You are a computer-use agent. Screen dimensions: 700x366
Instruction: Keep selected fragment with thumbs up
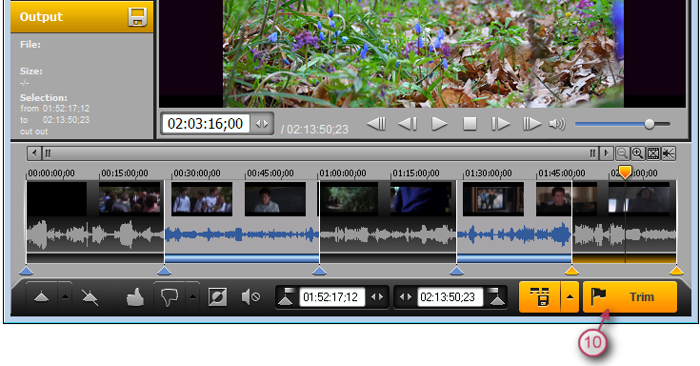(x=135, y=296)
